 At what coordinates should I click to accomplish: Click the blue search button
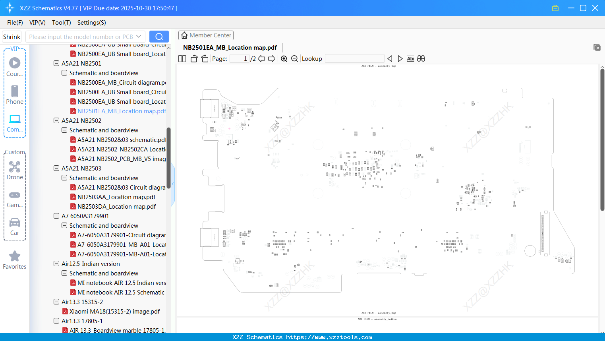click(x=159, y=37)
